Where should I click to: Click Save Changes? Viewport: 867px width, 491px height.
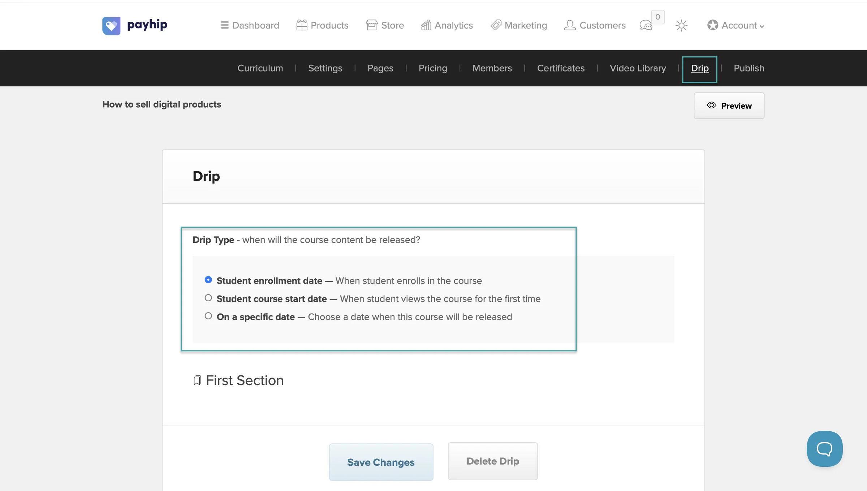(381, 462)
